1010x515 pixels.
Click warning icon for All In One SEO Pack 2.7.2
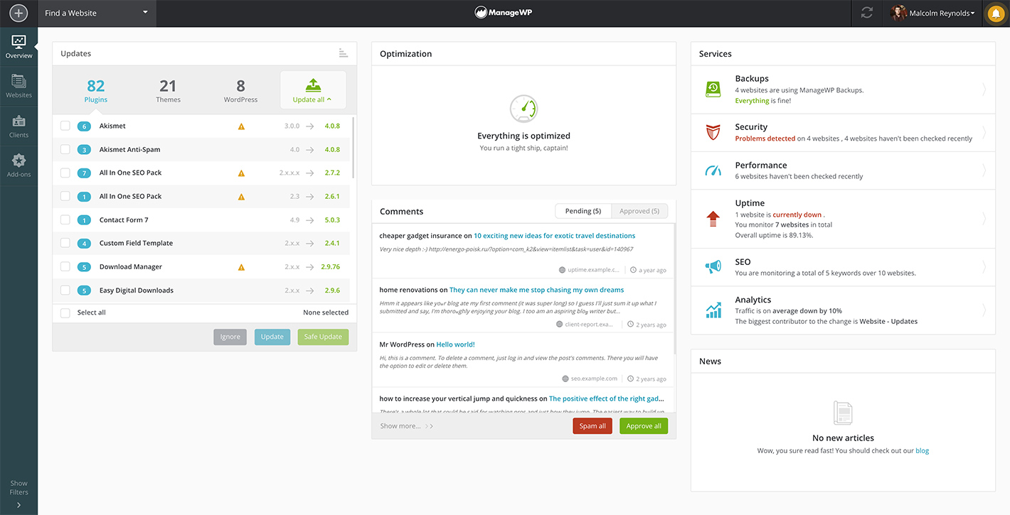(241, 173)
